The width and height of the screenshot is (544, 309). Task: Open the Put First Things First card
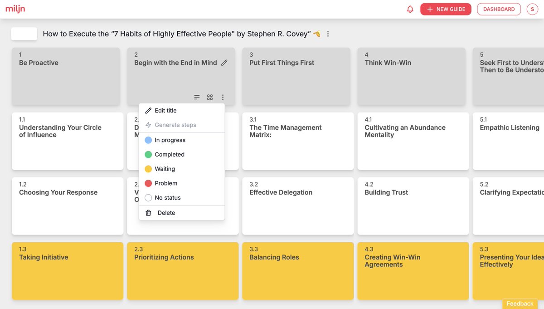tap(296, 77)
